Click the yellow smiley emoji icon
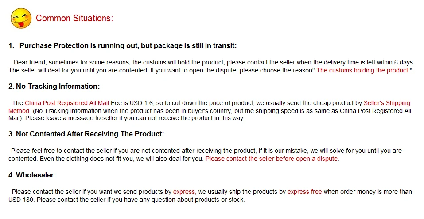This screenshot has width=424, height=219. click(21, 18)
